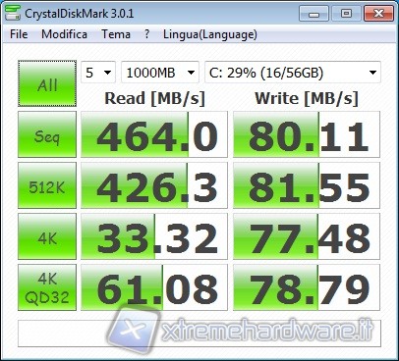This screenshot has width=399, height=361.
Task: Run the 4K random test
Action: pyautogui.click(x=47, y=236)
